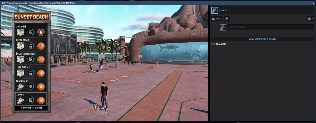
Task: Open the gear settings dropdown
Action: pyautogui.click(x=310, y=19)
